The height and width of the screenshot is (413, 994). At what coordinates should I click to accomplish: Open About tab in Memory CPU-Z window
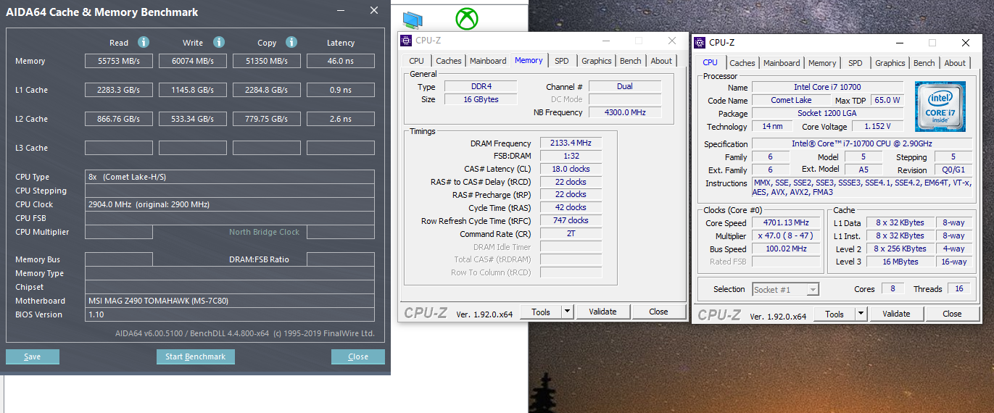pyautogui.click(x=661, y=61)
